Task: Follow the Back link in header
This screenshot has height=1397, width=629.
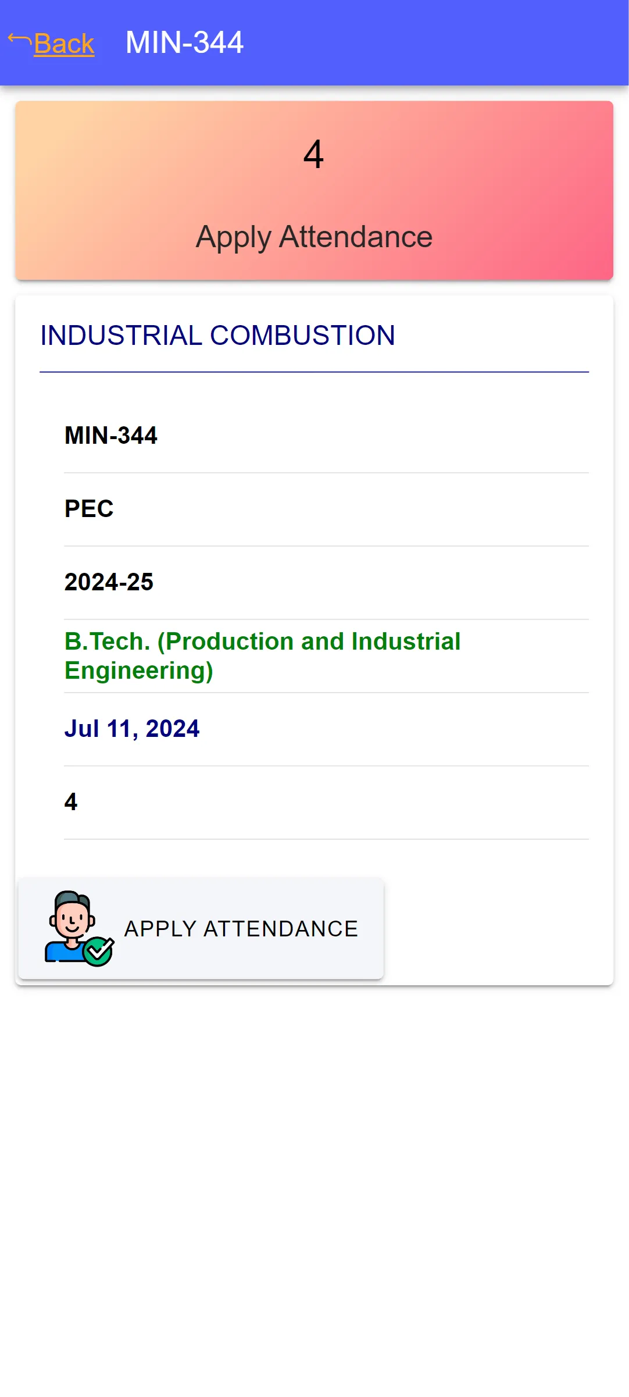Action: pyautogui.click(x=64, y=44)
